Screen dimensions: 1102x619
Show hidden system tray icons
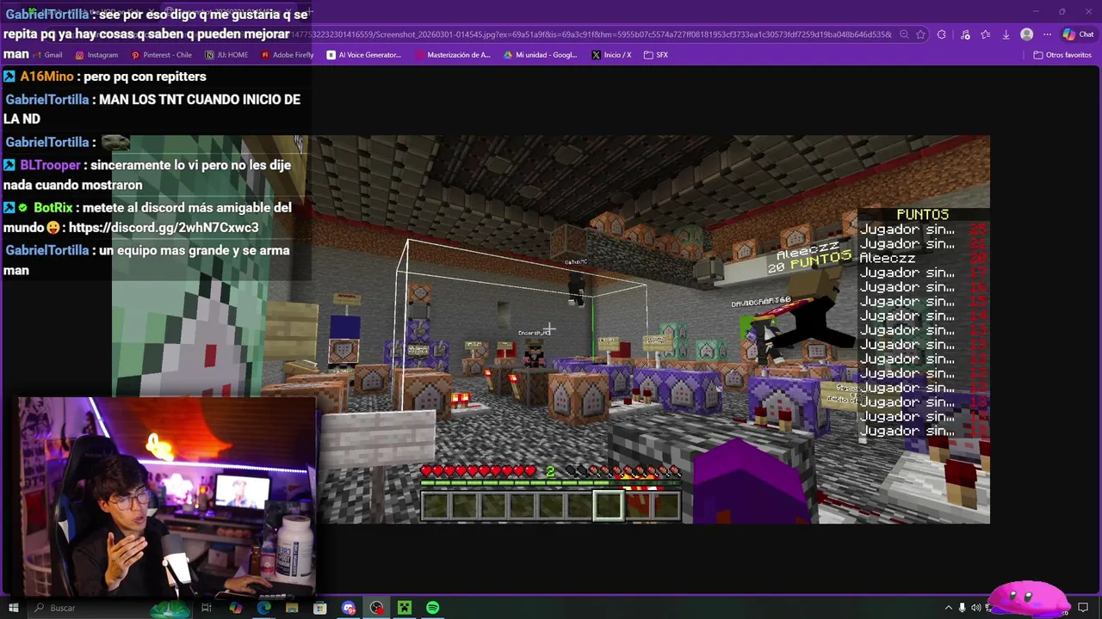coord(948,608)
